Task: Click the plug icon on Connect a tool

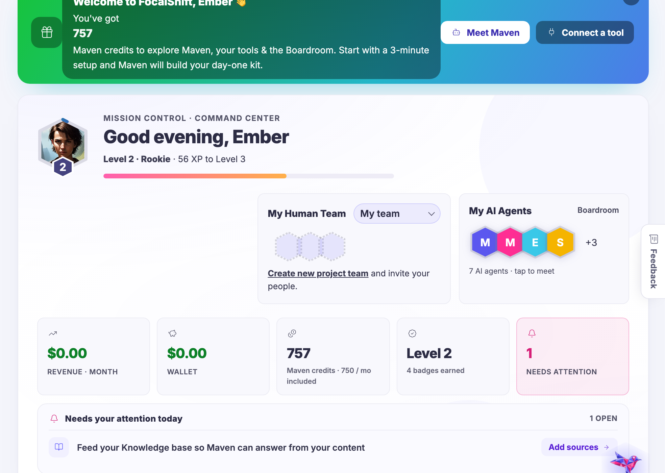Action: 551,32
